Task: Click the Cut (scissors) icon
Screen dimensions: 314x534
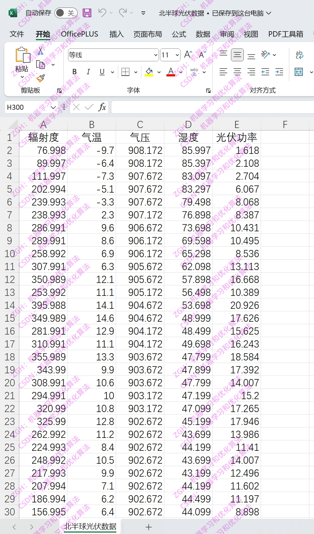Action: (x=40, y=50)
